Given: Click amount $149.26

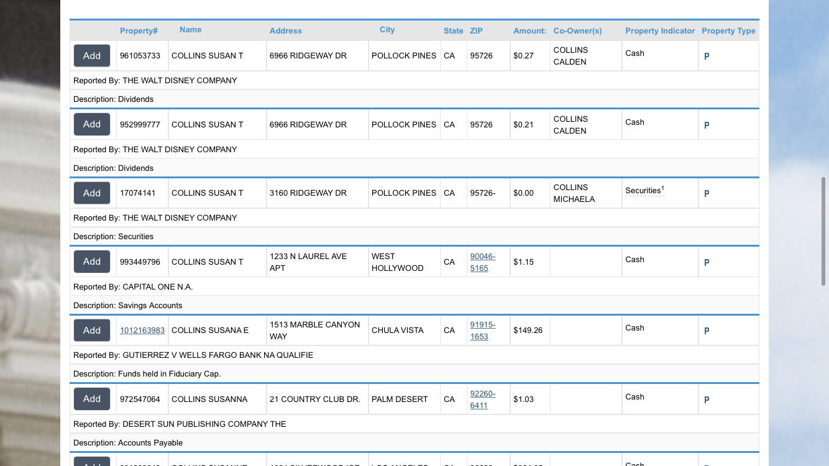Looking at the screenshot, I should pyautogui.click(x=528, y=331).
